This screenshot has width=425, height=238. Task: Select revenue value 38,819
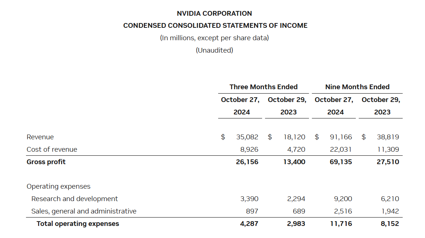(x=388, y=137)
